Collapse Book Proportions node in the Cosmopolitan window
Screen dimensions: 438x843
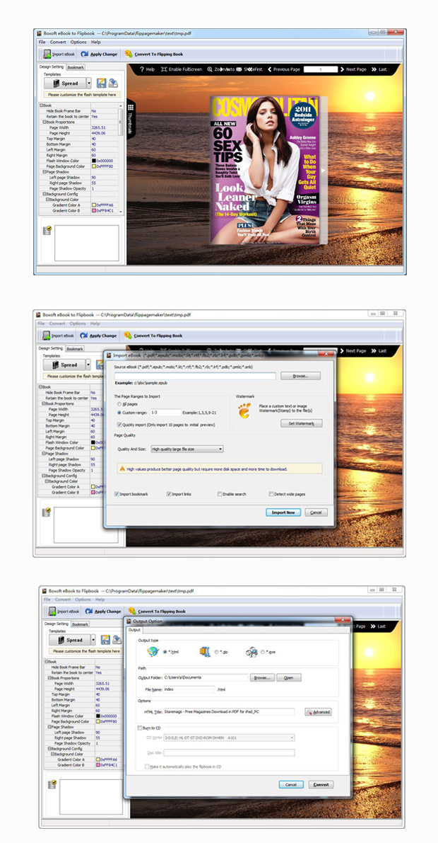point(44,122)
